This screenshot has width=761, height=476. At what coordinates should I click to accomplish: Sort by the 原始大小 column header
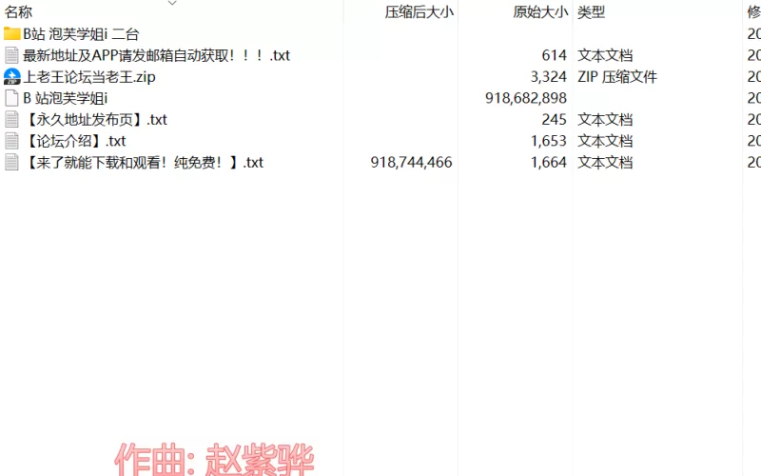540,12
